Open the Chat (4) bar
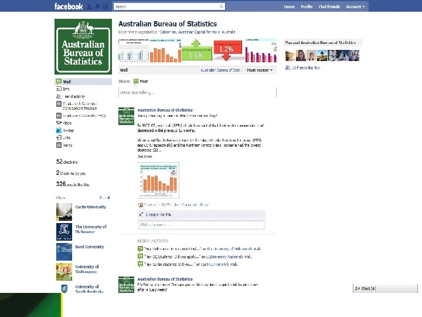The image size is (422, 317). coord(385,288)
